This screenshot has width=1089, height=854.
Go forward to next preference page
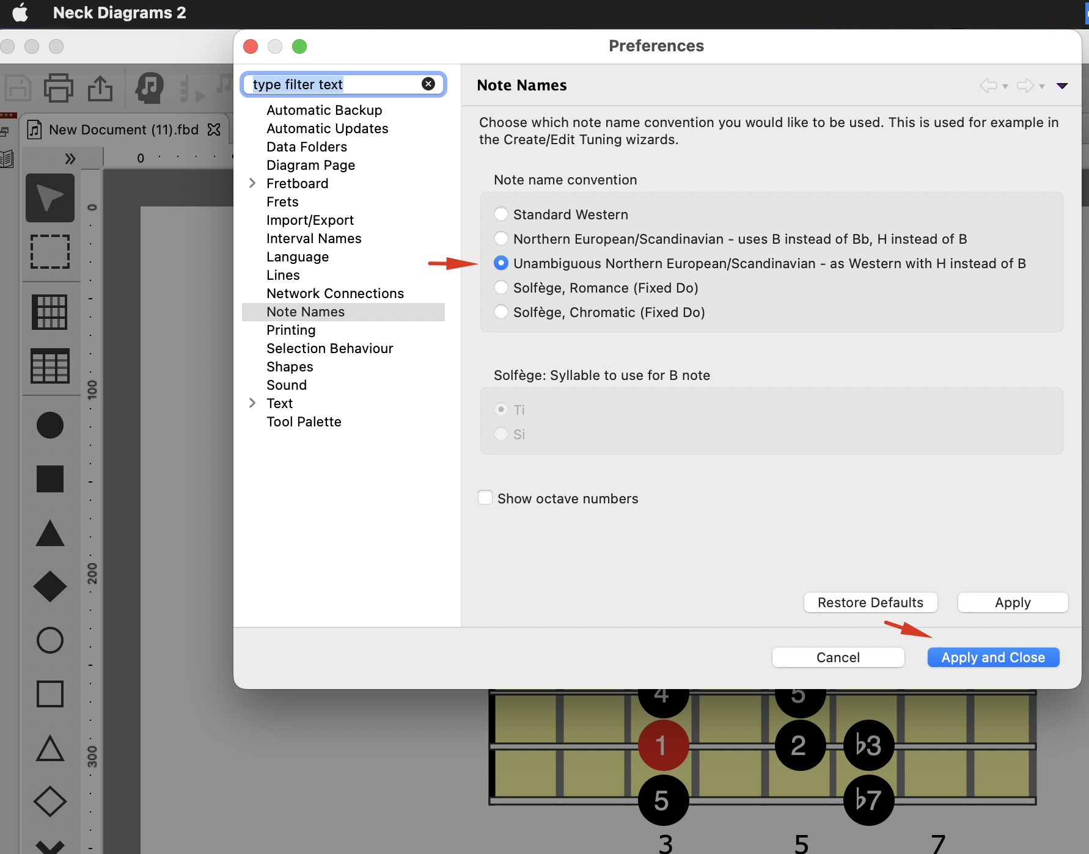point(1025,86)
